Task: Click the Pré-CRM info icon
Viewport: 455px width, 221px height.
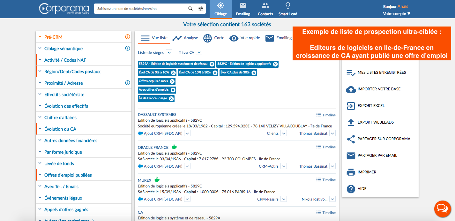Action: (x=128, y=37)
